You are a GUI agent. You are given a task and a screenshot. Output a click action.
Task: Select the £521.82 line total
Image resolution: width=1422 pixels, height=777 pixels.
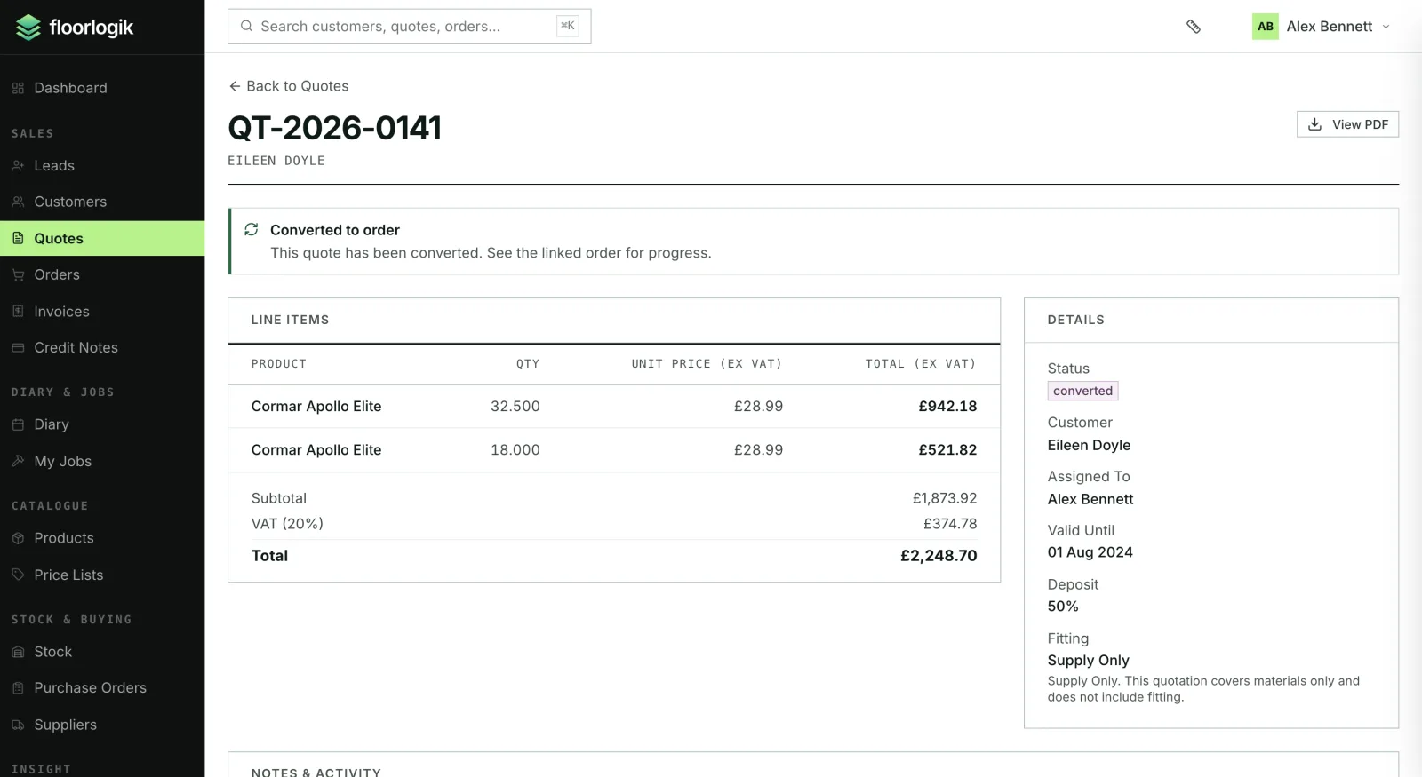pyautogui.click(x=947, y=450)
